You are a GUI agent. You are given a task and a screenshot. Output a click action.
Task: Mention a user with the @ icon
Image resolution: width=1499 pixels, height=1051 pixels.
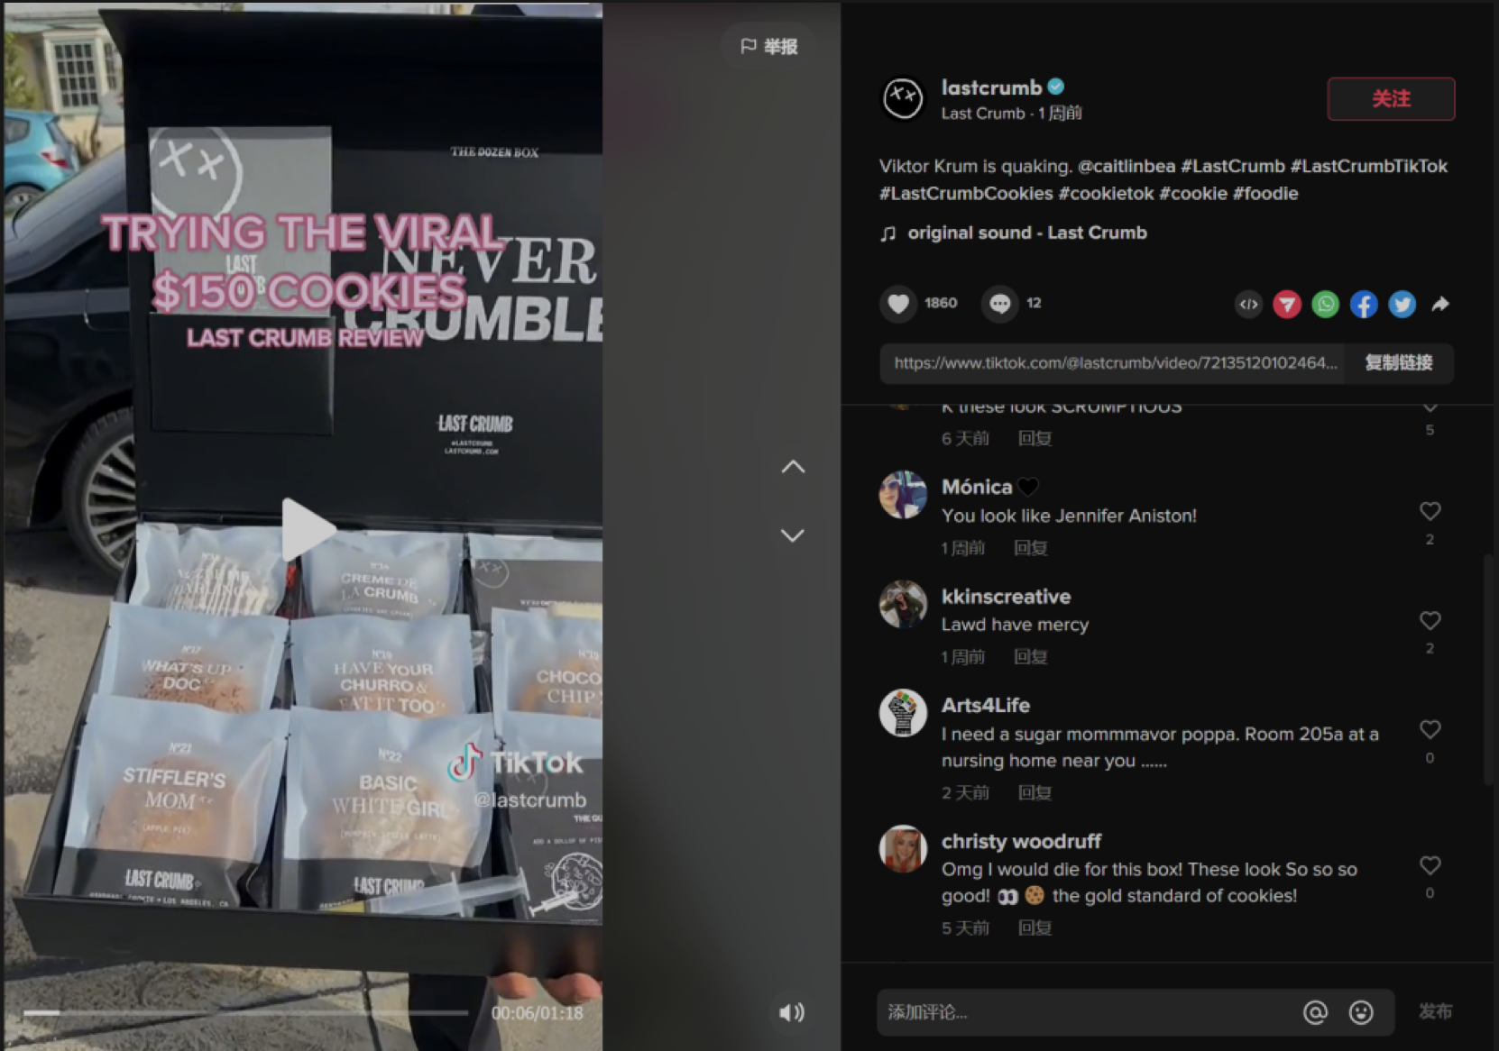(x=1315, y=1012)
